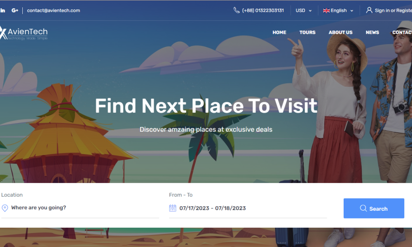Click the blue Search button
412x247 pixels.
tap(374, 208)
